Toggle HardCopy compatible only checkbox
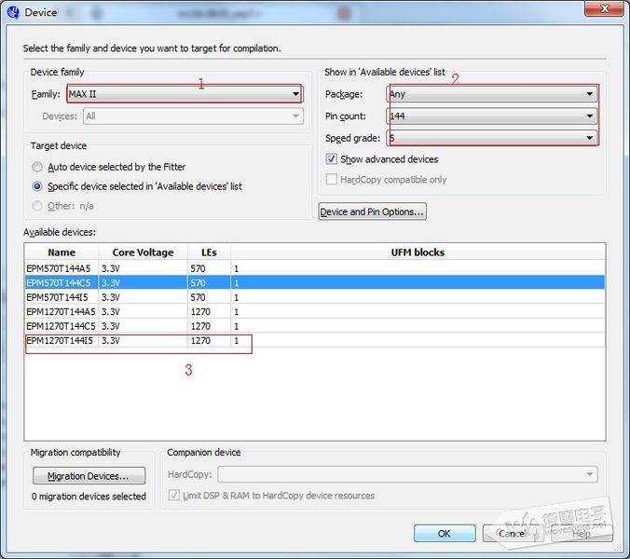Viewport: 630px width, 559px height. [332, 179]
